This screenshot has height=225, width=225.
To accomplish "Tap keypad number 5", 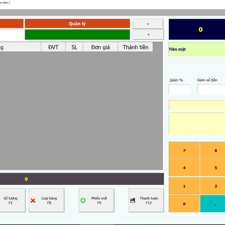I will 213,168.
